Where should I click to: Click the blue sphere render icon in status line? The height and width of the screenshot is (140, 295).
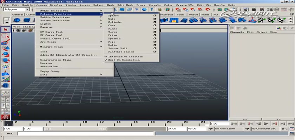tap(144, 9)
